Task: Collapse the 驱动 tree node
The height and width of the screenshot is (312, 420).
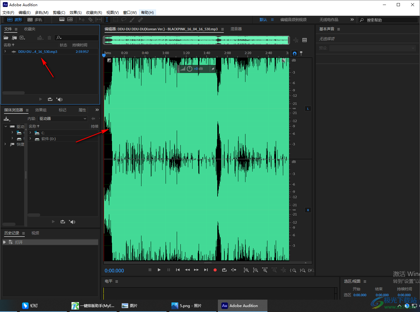Action: (x=6, y=126)
